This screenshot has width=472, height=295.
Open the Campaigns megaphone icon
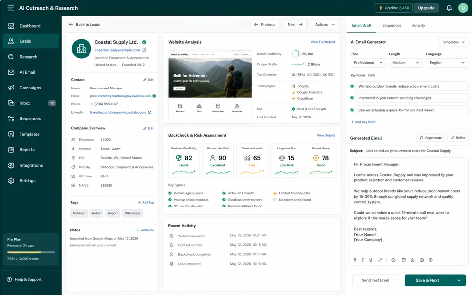(11, 88)
